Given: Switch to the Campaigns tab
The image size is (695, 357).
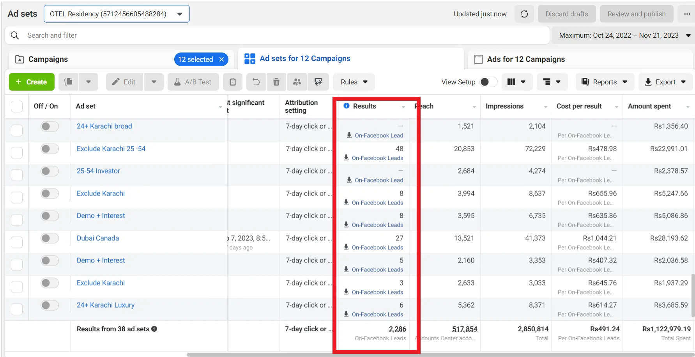Looking at the screenshot, I should pos(48,59).
